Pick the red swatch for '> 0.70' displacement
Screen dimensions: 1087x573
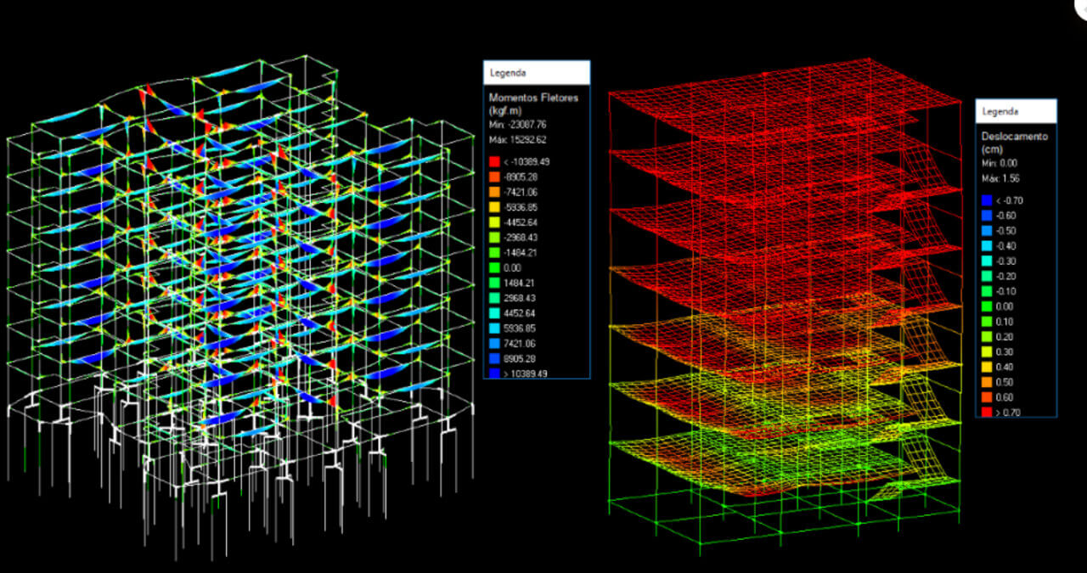[x=987, y=413]
